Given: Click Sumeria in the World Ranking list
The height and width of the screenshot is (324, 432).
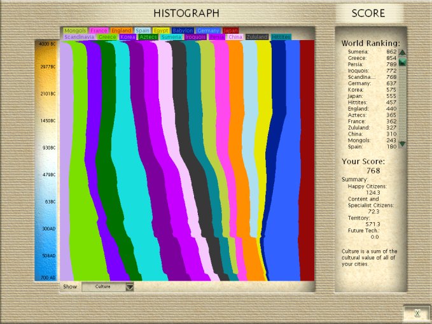Looking at the screenshot, I should tap(358, 52).
